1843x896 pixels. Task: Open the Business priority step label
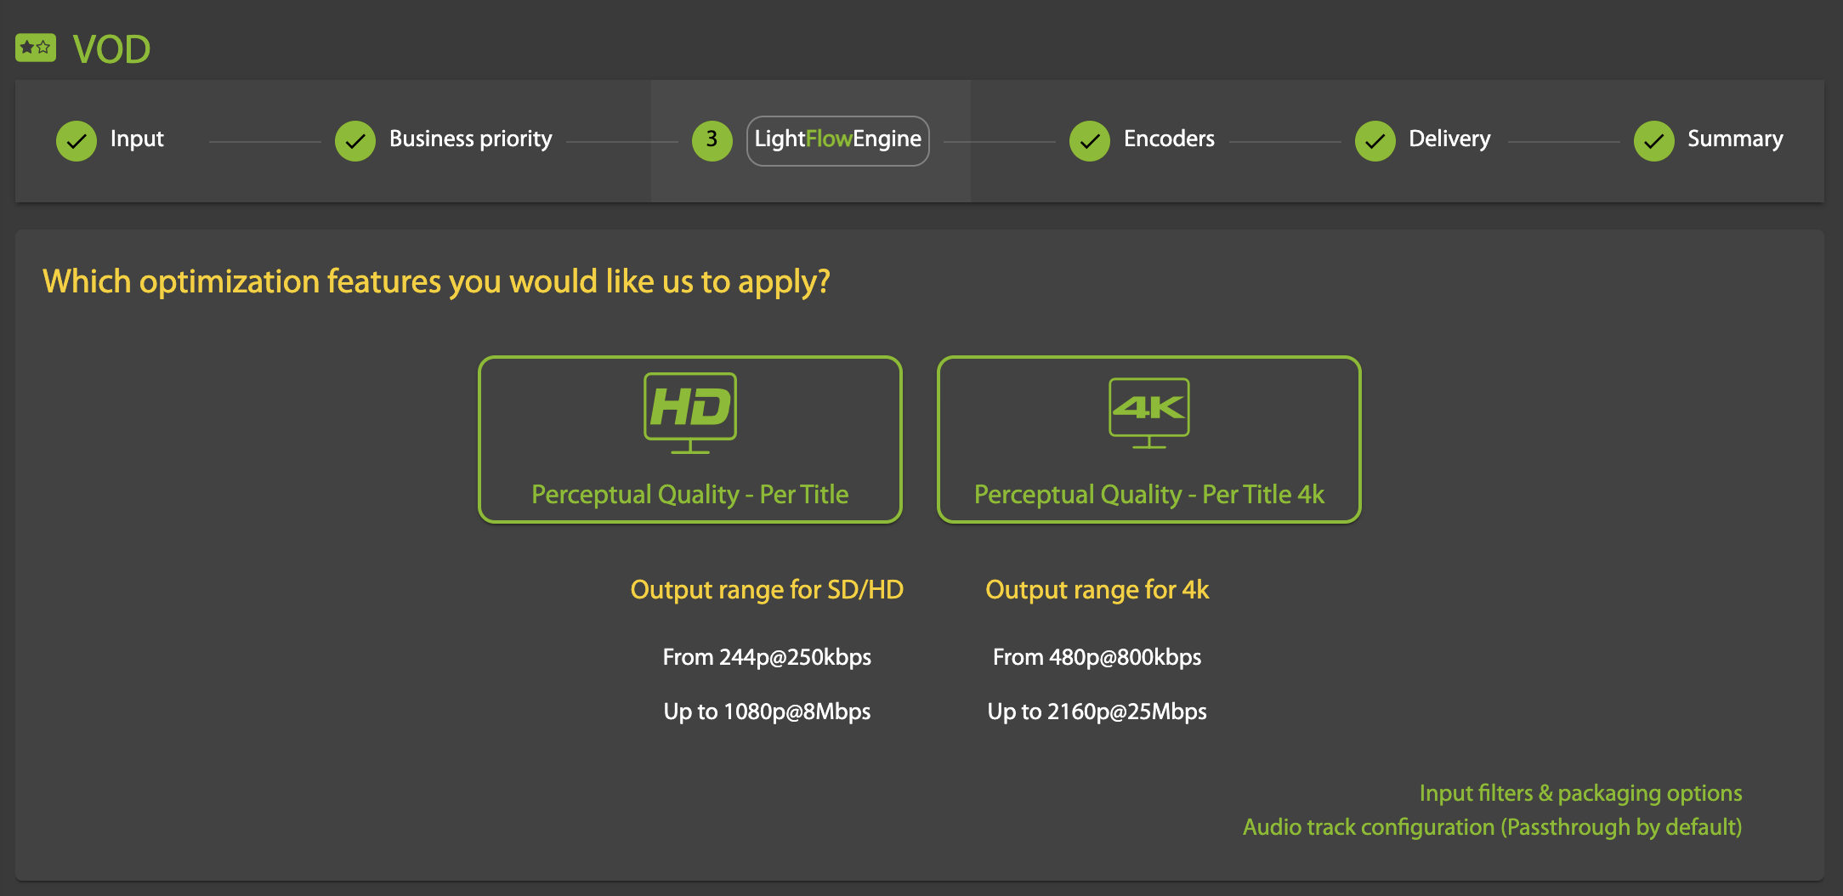pos(470,139)
